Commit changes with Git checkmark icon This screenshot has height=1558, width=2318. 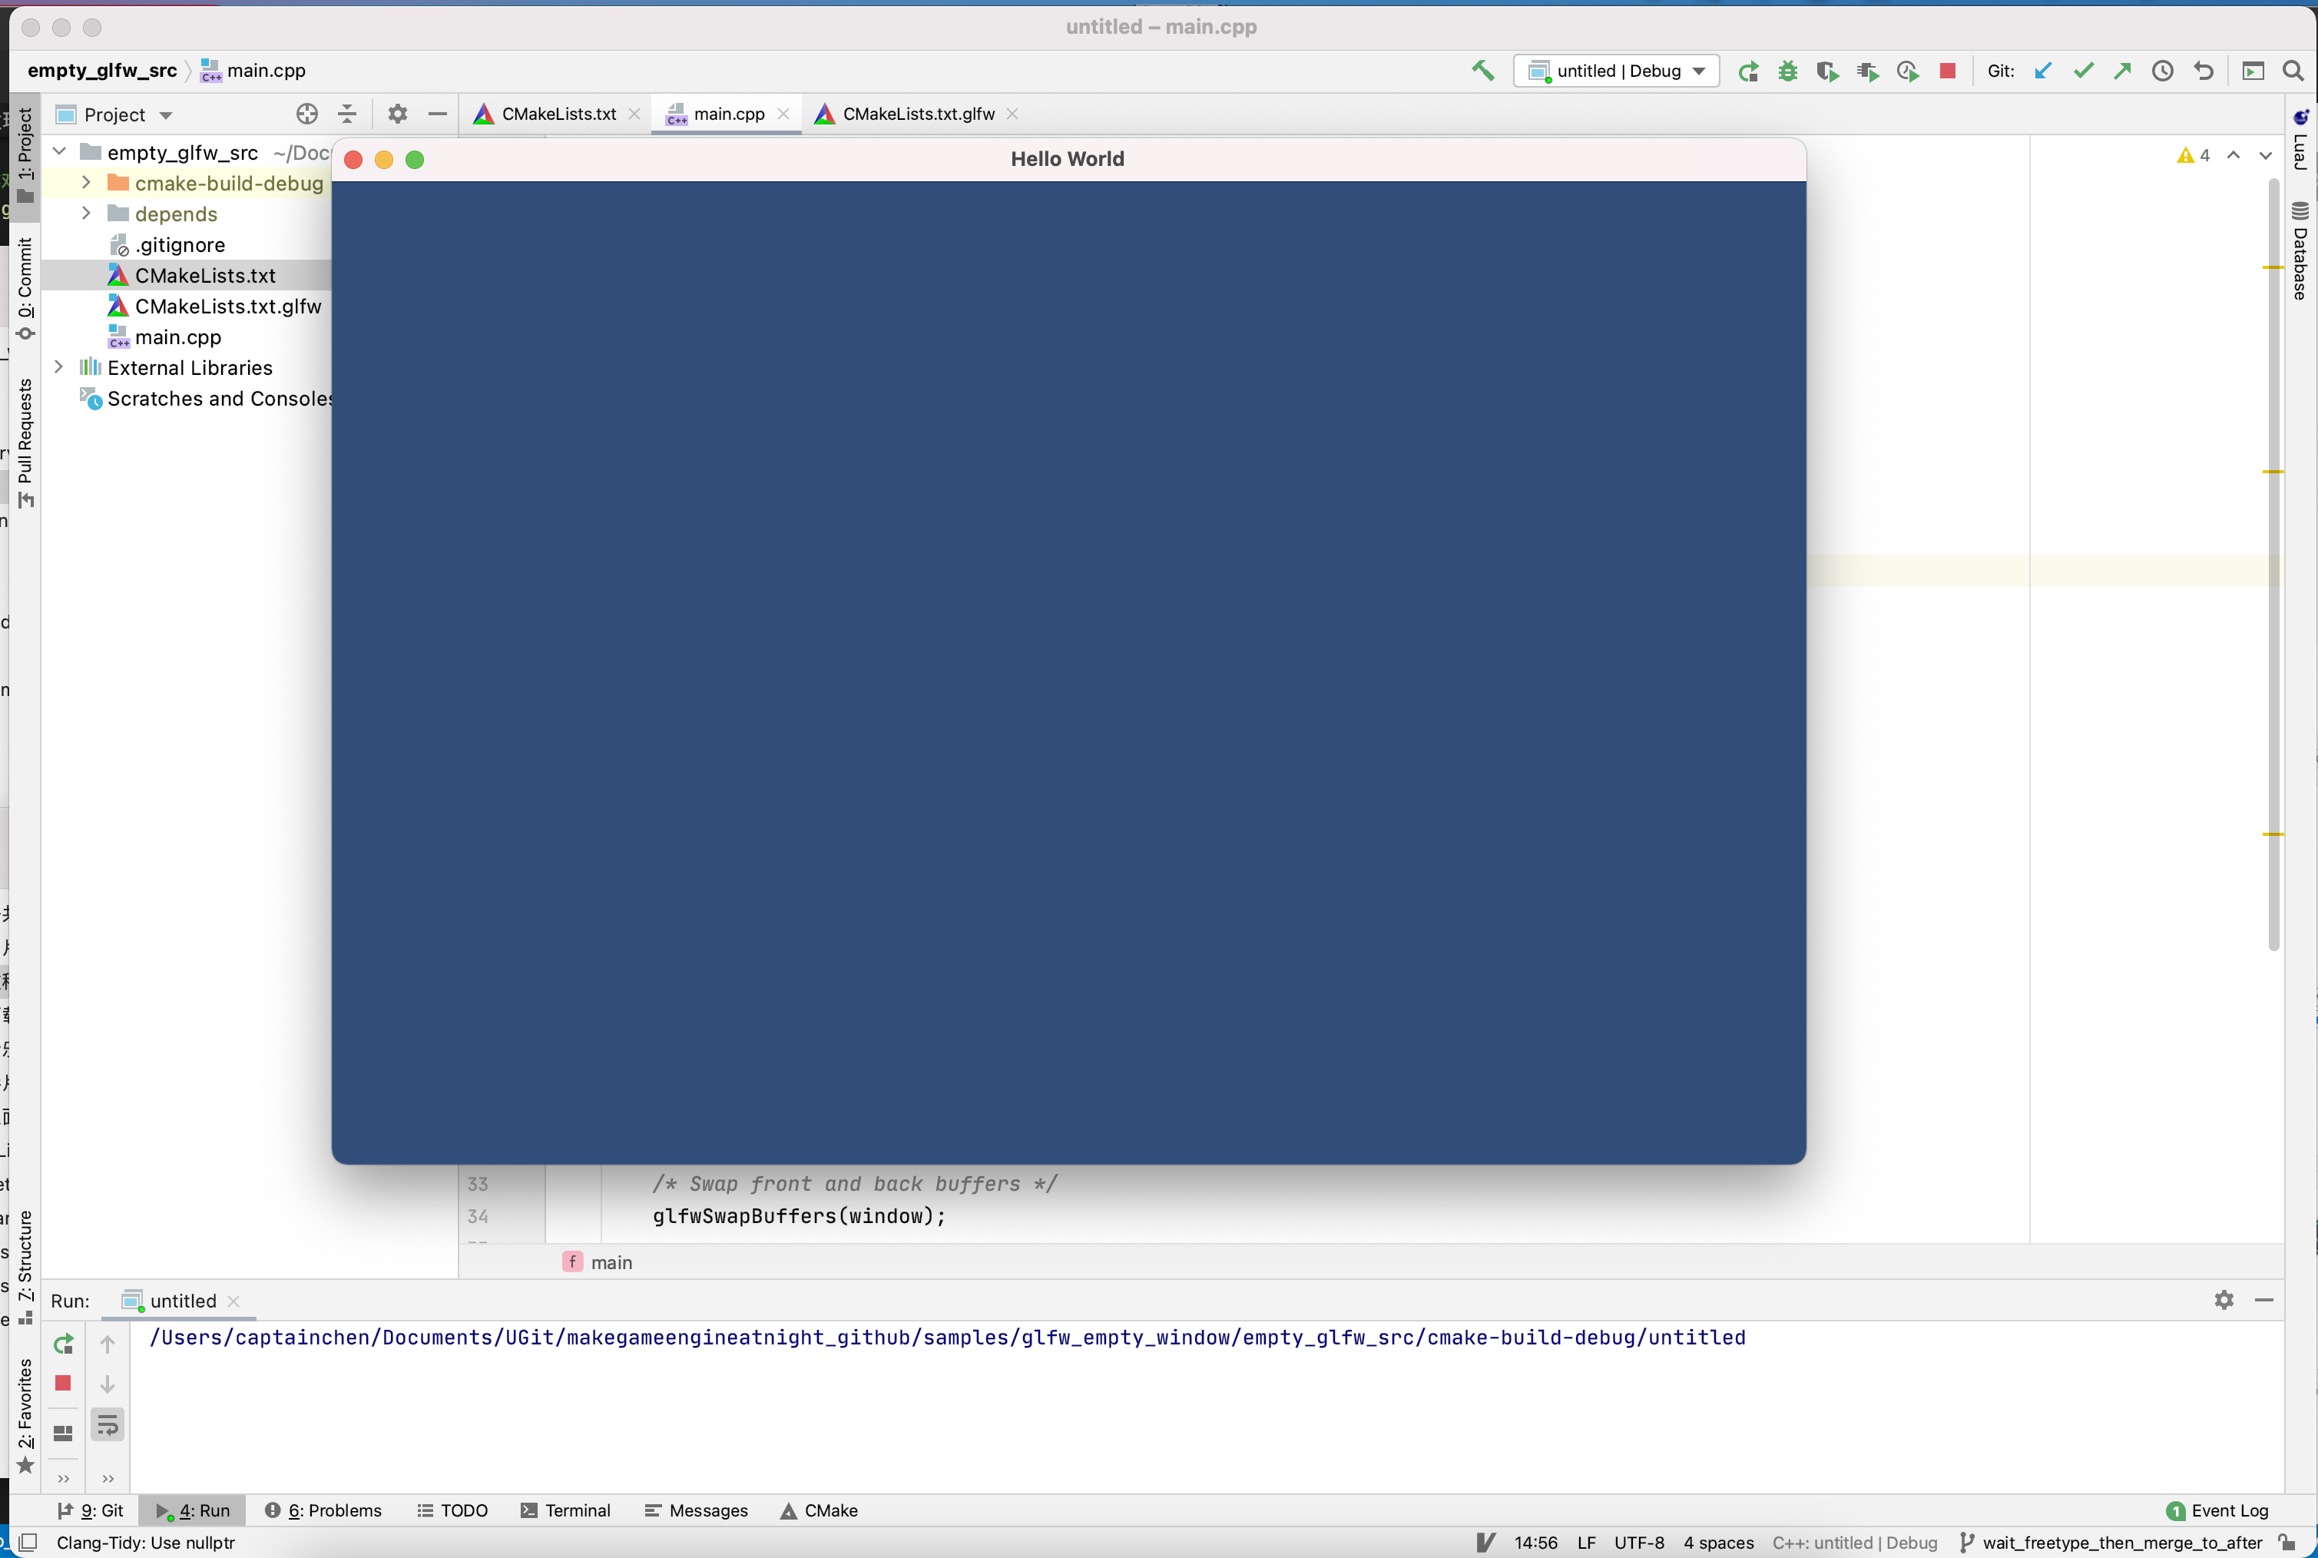point(2084,71)
